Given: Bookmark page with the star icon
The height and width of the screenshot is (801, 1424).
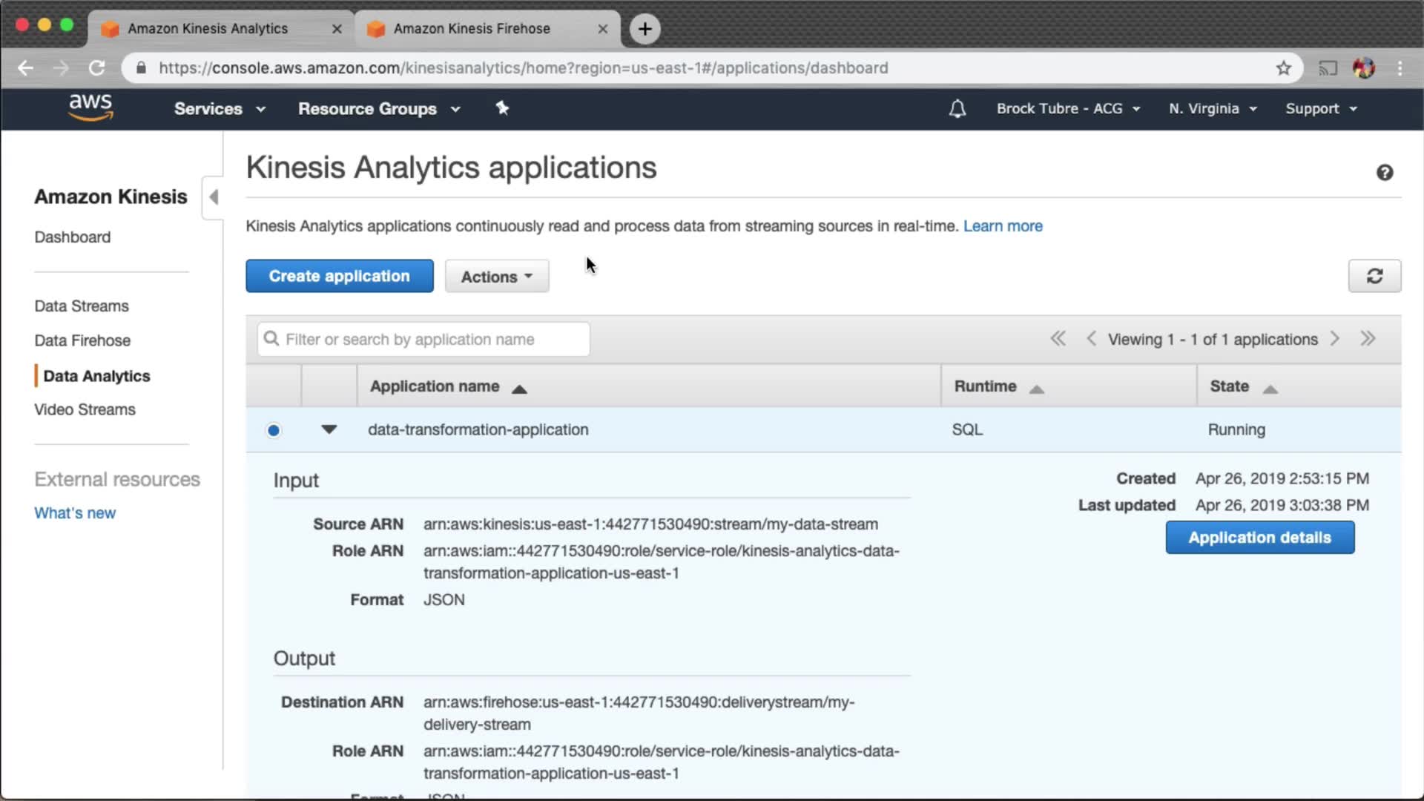Looking at the screenshot, I should click(x=1283, y=68).
